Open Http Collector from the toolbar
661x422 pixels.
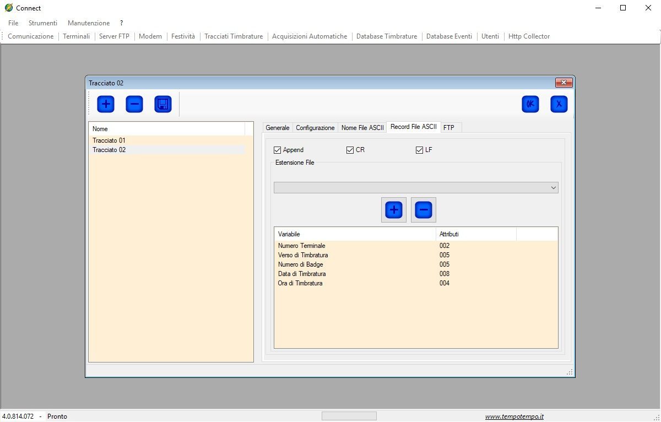pos(529,36)
